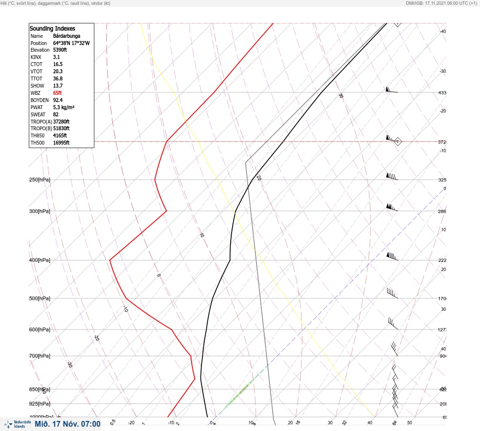Click the BOYDEN label in the indexes box
480x431 pixels.
click(40, 100)
